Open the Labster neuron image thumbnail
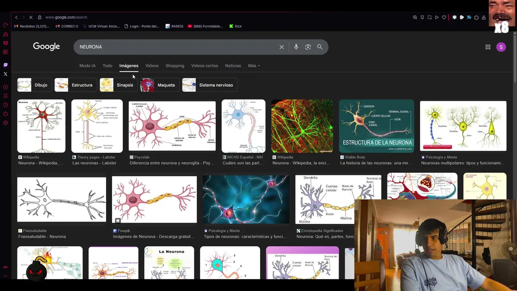Viewport: 517px width, 291px height. (97, 126)
